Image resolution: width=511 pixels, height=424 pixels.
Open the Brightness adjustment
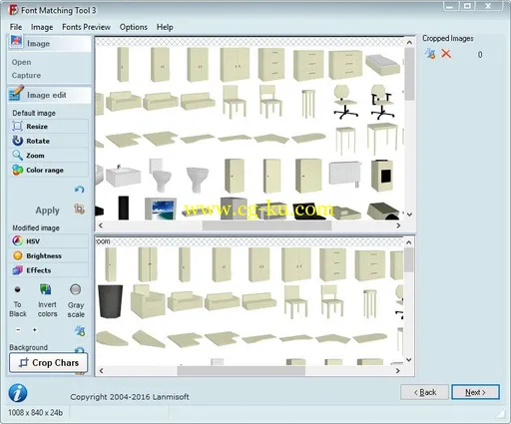pos(49,255)
